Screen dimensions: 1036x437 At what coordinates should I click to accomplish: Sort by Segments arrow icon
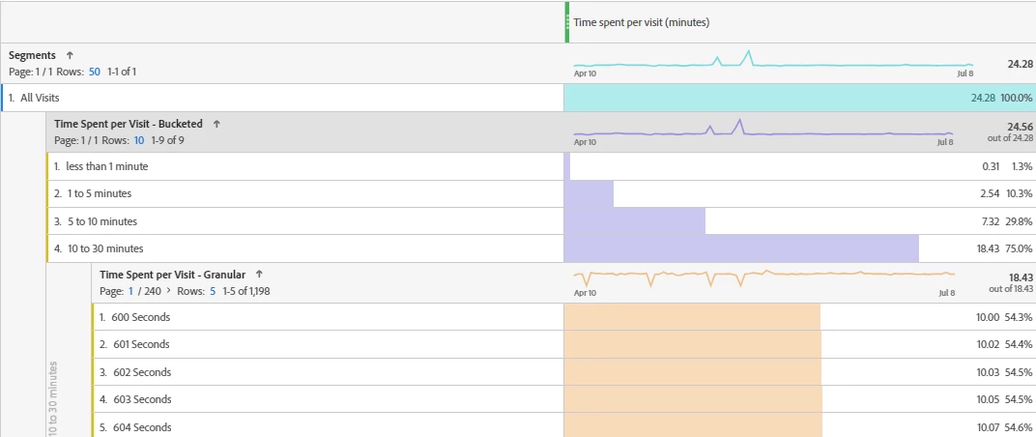(x=70, y=56)
